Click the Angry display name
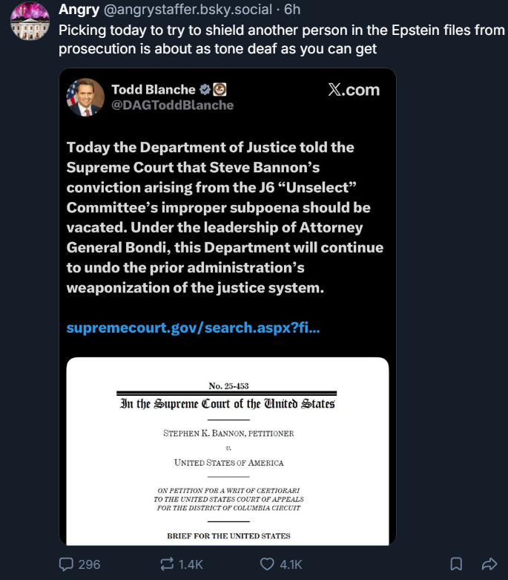The width and height of the screenshot is (508, 580). tap(79, 10)
